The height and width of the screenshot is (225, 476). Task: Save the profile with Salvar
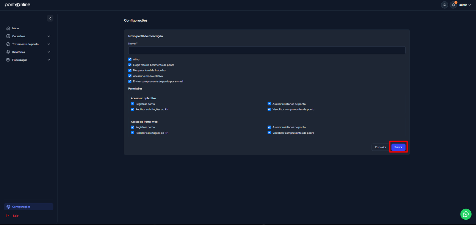(x=398, y=147)
